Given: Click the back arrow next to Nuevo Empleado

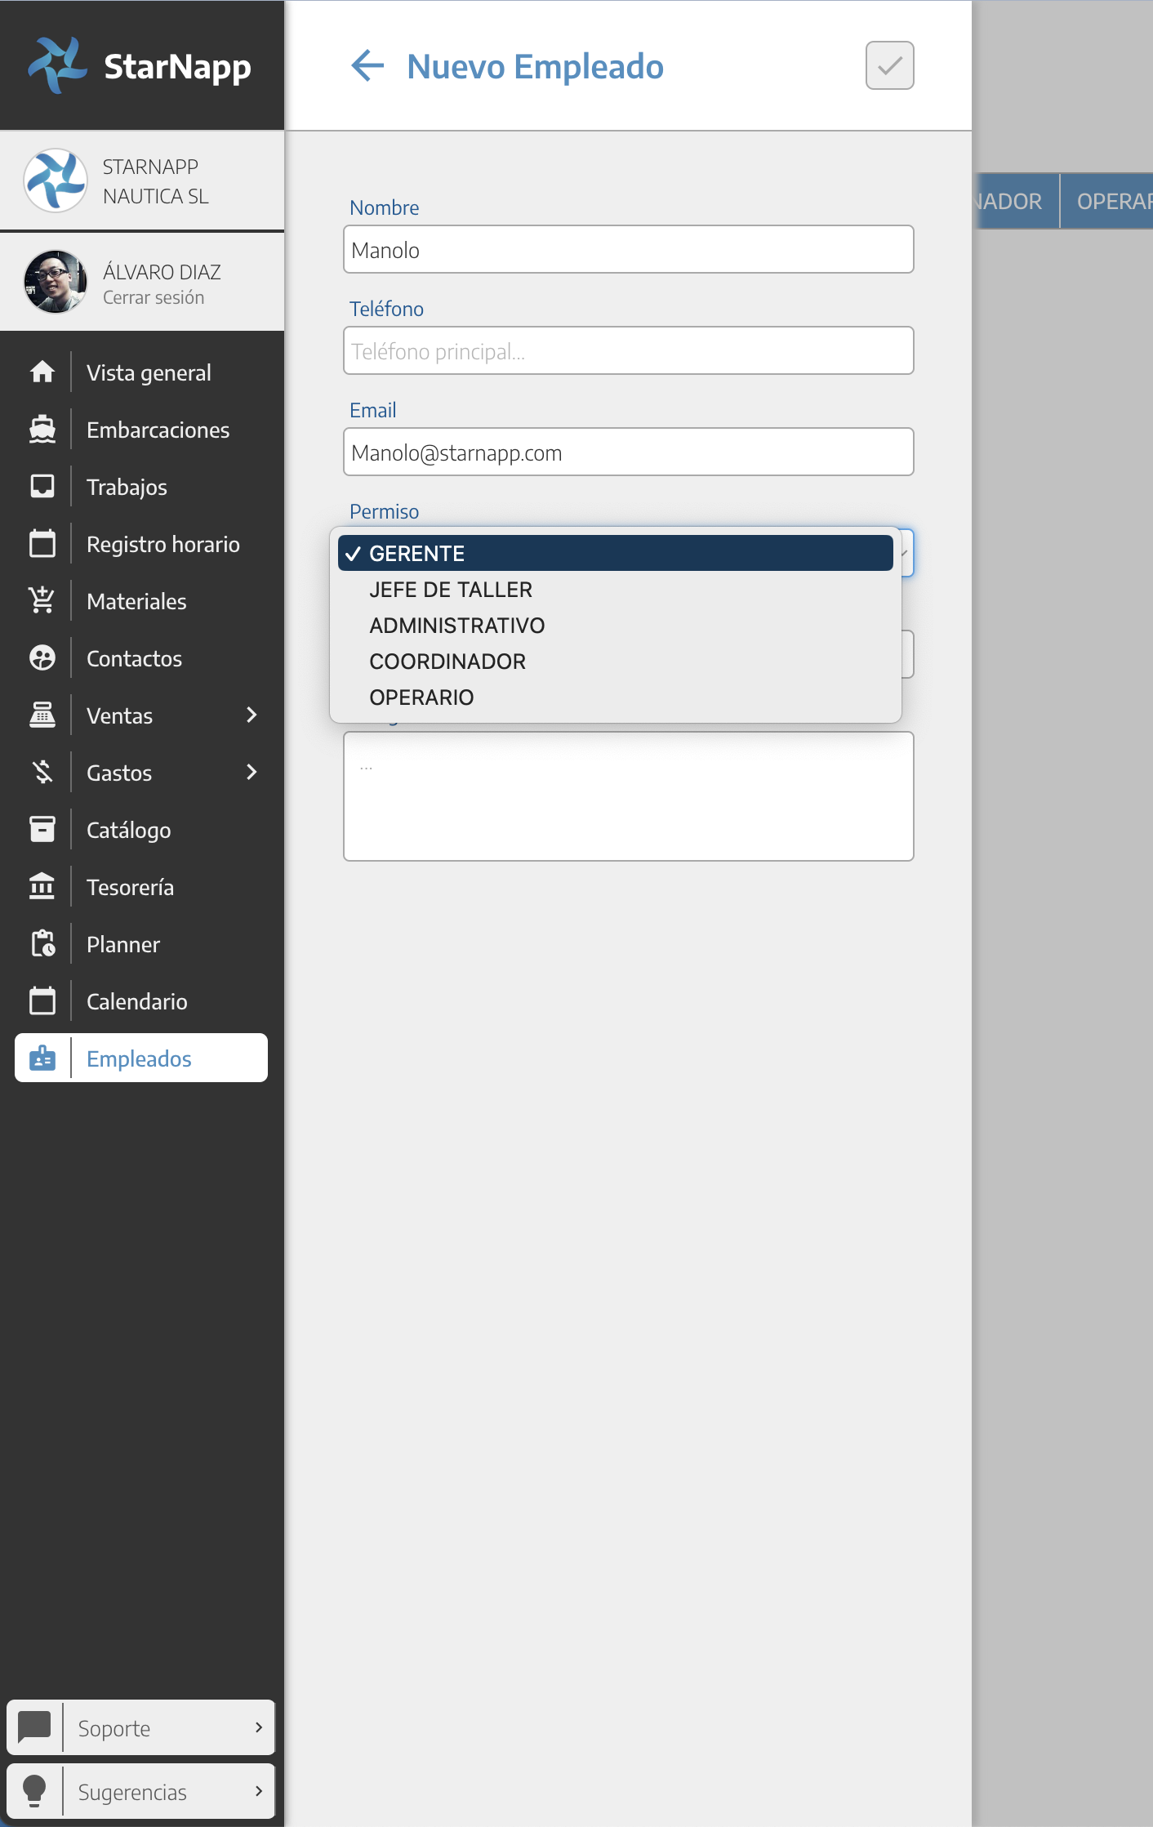Looking at the screenshot, I should (367, 66).
